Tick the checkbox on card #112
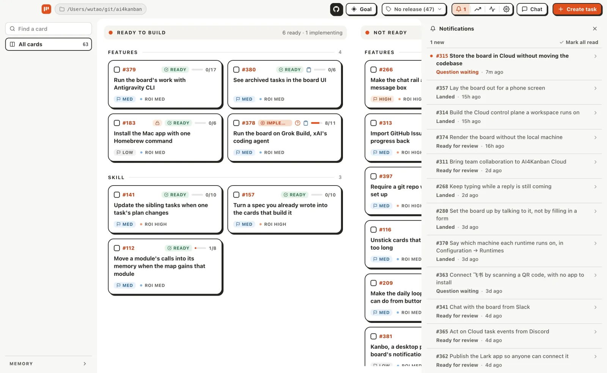Screen dimensions: 607x373 point(117,248)
